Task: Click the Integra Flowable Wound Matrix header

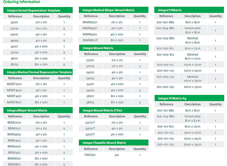Action: point(104,143)
